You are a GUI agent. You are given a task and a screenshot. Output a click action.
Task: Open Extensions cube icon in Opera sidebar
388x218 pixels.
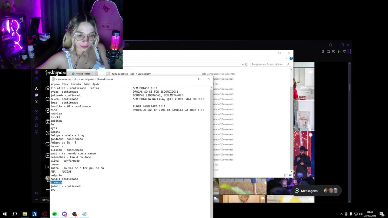(x=36, y=125)
